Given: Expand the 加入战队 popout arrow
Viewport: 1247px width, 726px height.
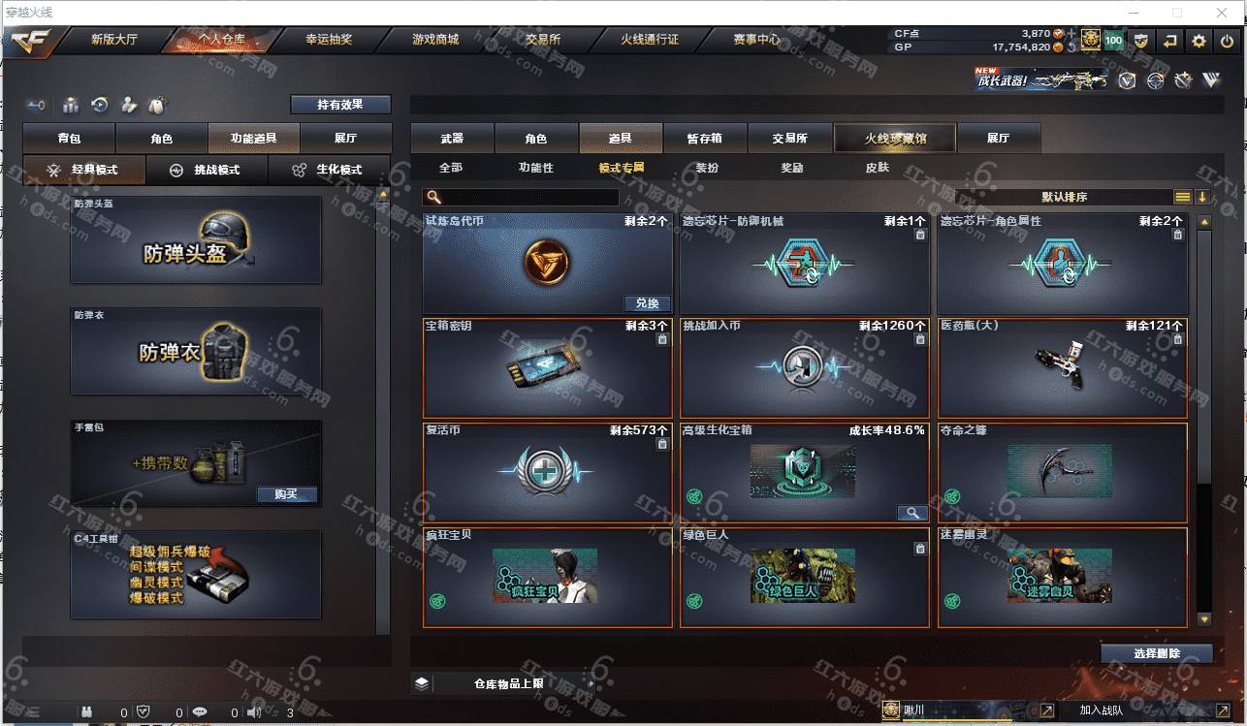Looking at the screenshot, I should coord(1224,710).
